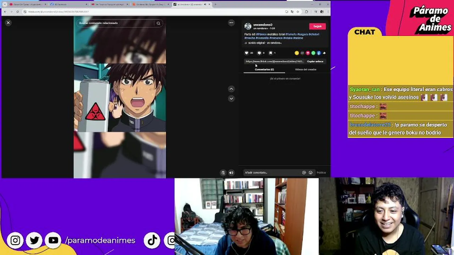This screenshot has width=454, height=255.
Task: Click the @ mention icon in comment box
Action: 304,172
